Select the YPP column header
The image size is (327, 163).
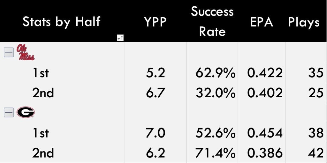point(155,22)
